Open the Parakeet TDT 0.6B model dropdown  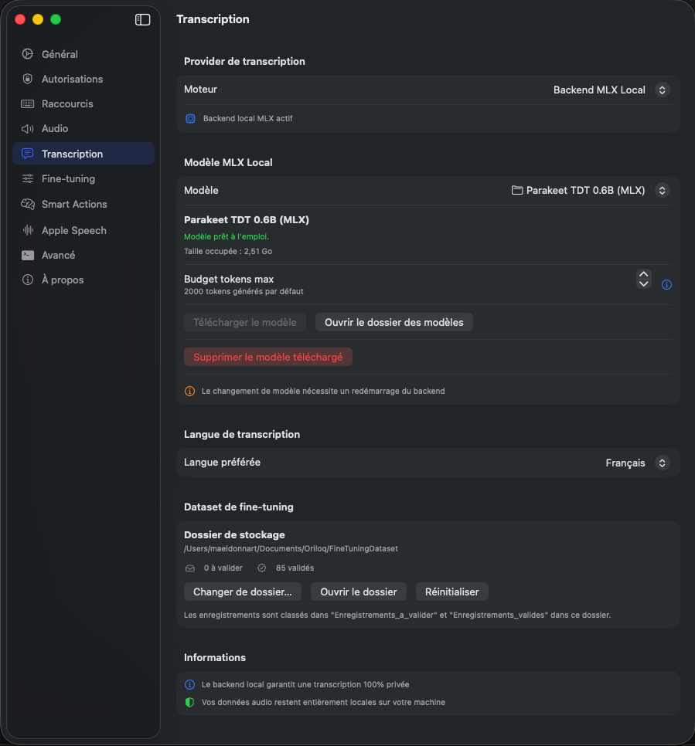tap(590, 190)
